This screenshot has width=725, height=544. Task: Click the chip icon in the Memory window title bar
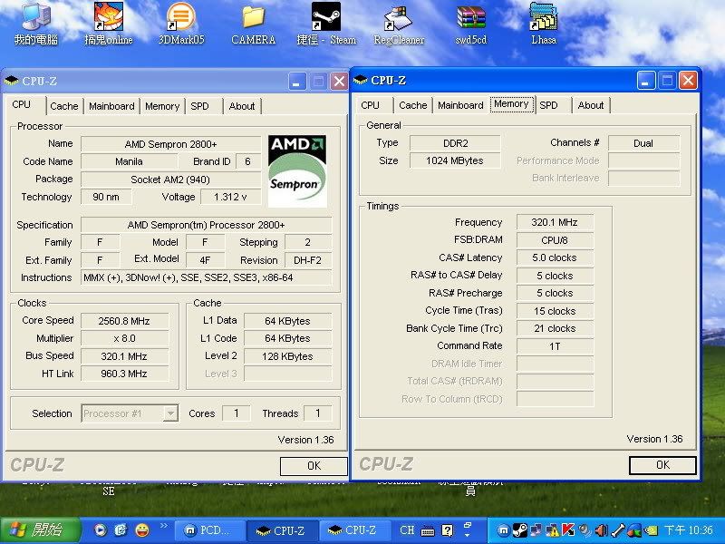click(360, 81)
